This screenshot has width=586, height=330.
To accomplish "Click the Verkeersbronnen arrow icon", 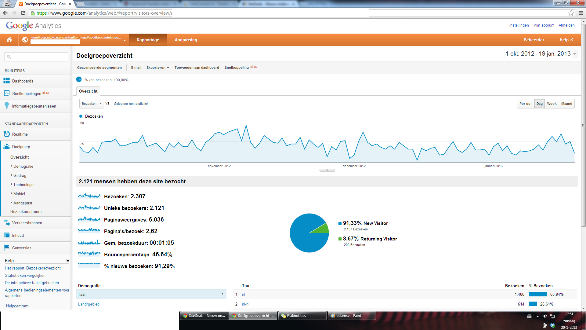I will click(7, 222).
